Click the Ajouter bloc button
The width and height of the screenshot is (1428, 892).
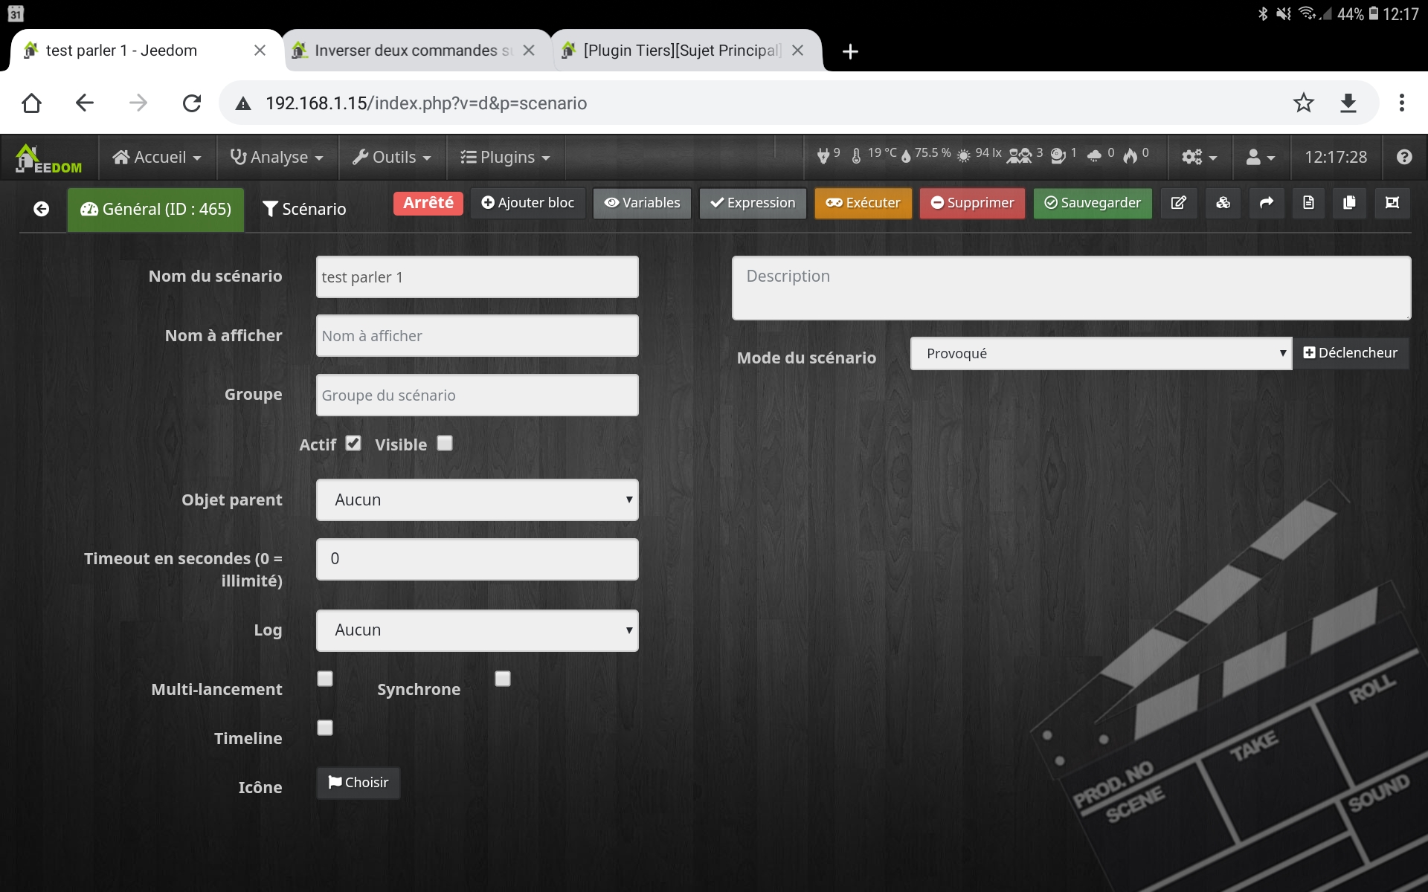528,203
